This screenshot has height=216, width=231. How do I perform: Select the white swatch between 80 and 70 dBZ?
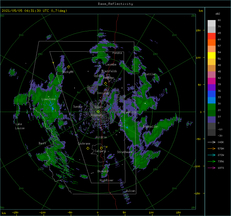[x=211, y=23]
